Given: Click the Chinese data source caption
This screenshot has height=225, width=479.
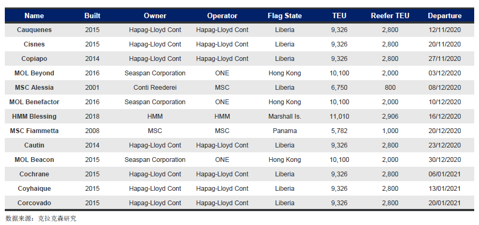Looking at the screenshot, I should 41,218.
